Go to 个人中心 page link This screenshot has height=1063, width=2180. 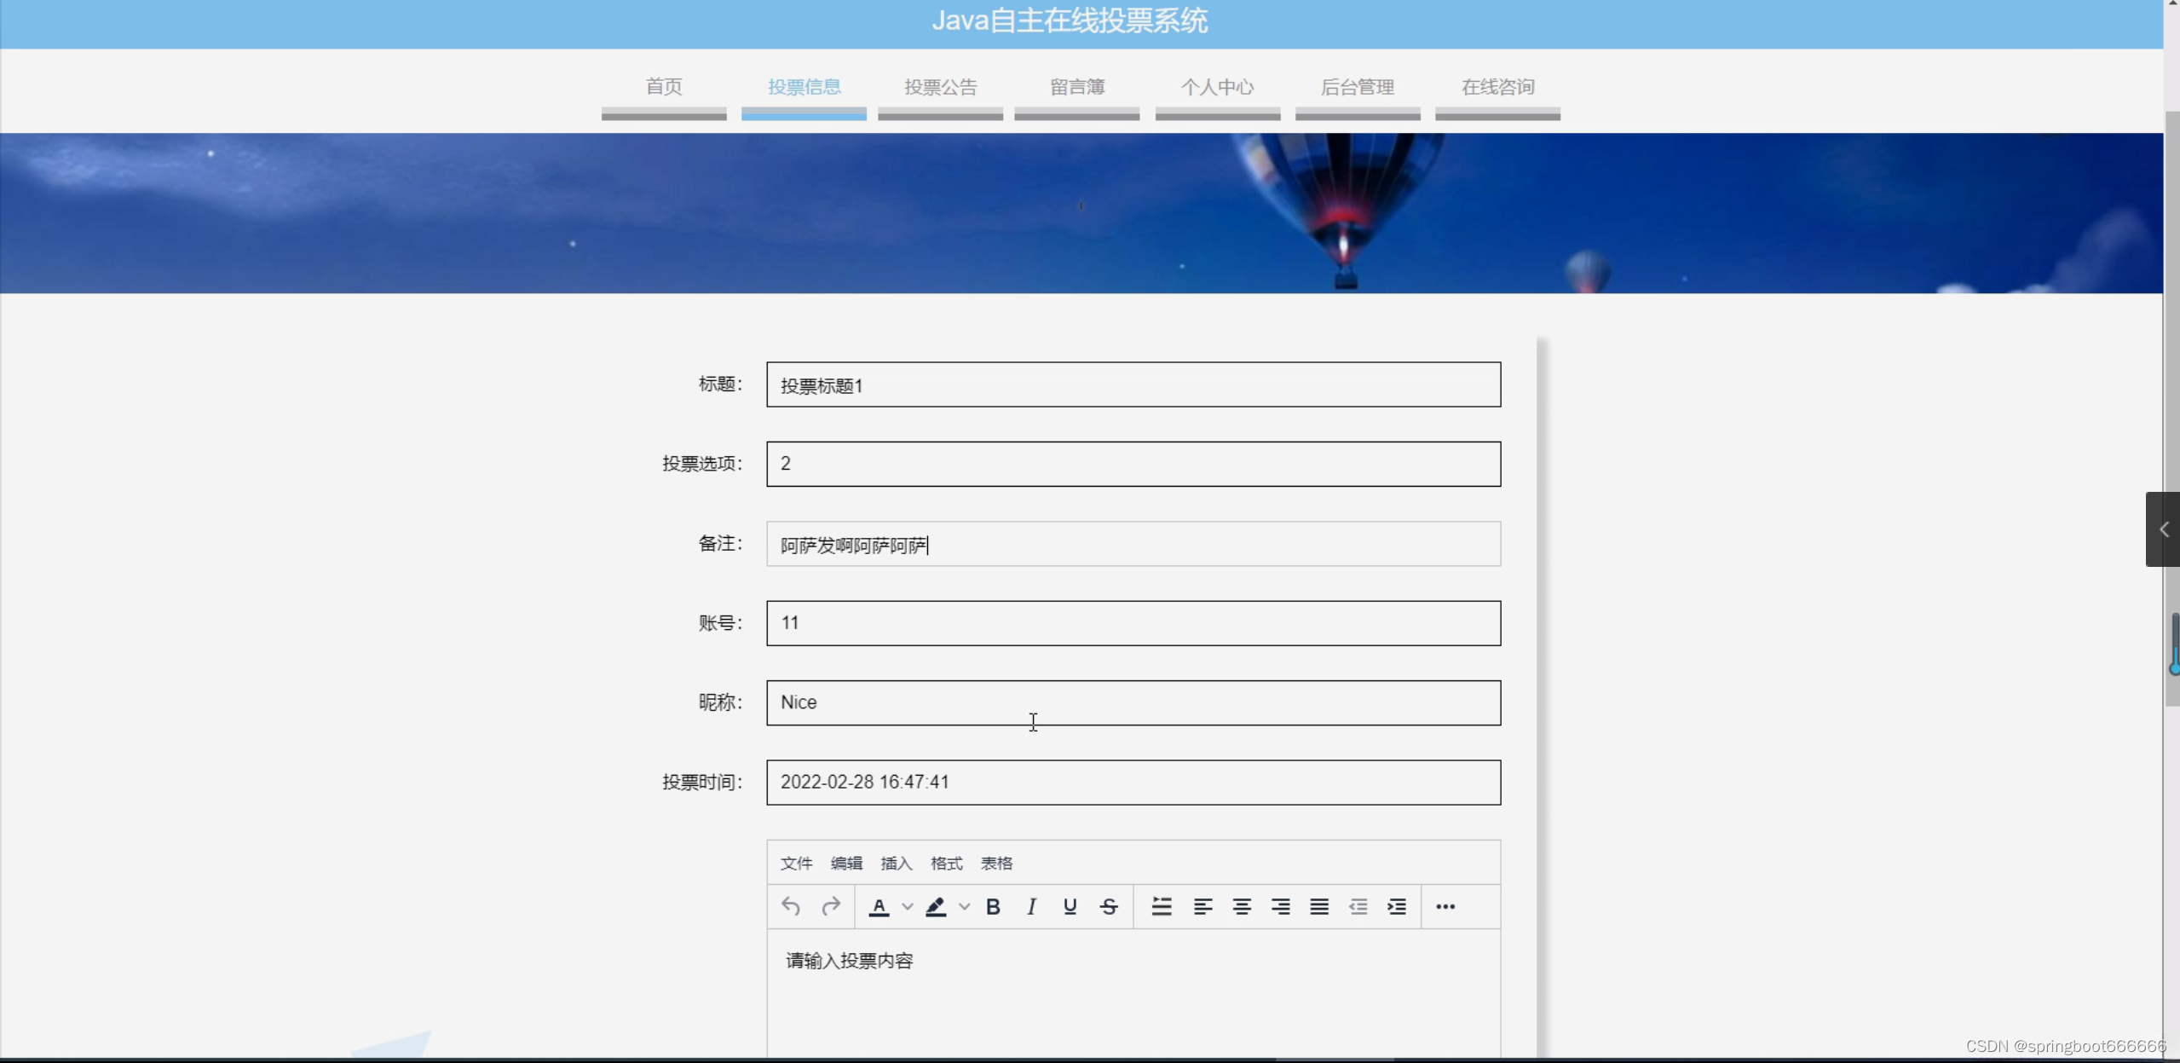coord(1217,87)
